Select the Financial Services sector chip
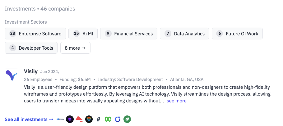The height and width of the screenshot is (126, 283). coord(129,34)
